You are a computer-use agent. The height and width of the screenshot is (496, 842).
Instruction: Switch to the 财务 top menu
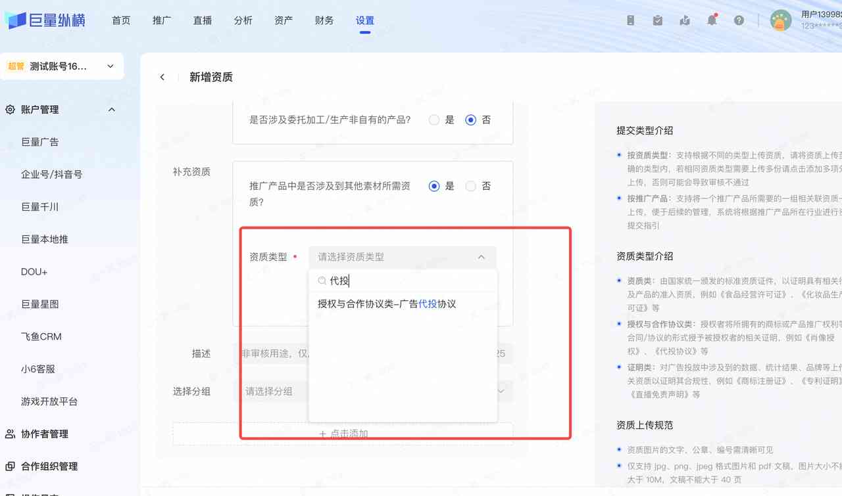(x=324, y=20)
